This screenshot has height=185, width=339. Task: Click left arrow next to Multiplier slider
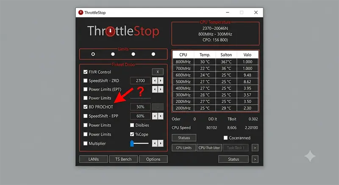155,143
